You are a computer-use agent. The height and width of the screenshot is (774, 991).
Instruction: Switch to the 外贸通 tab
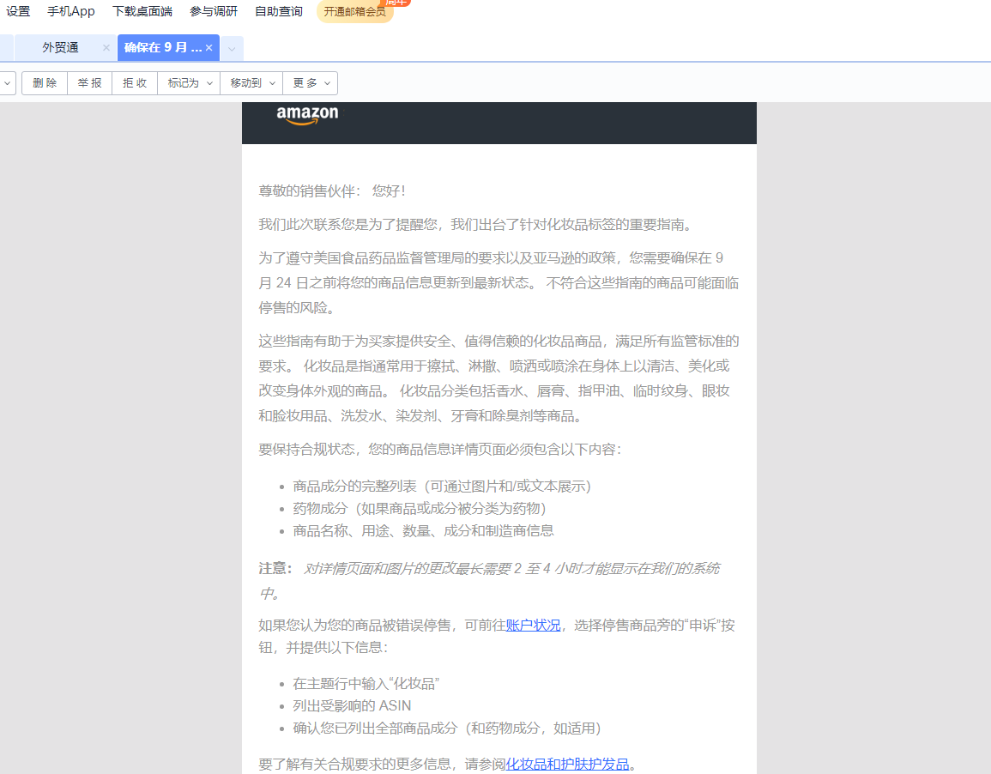tap(60, 47)
